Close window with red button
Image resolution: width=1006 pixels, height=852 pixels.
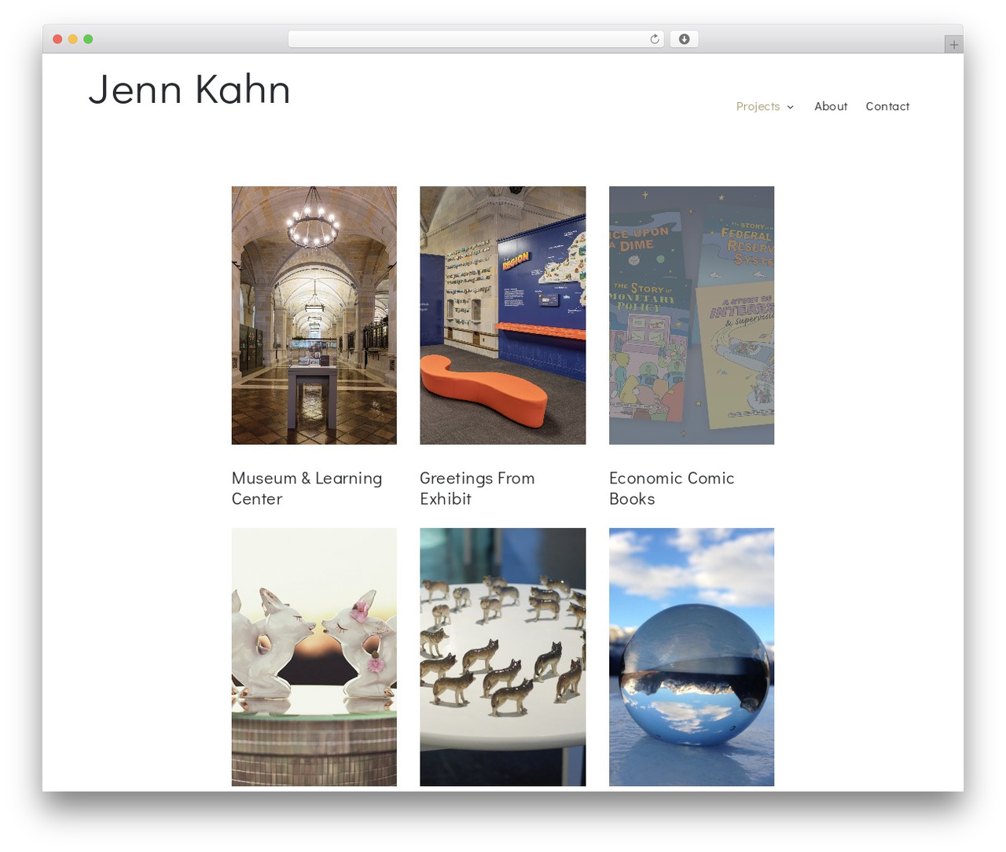tap(57, 39)
